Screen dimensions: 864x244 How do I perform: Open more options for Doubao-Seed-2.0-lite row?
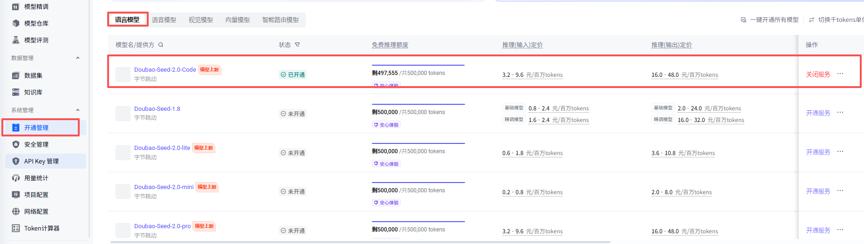click(840, 151)
